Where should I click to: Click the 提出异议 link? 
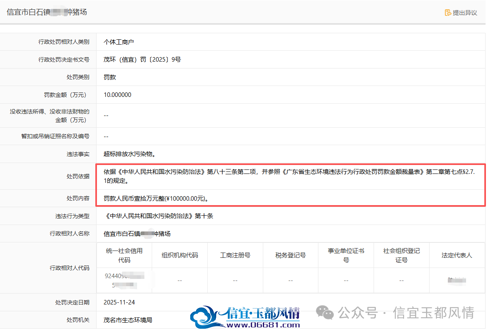461,13
